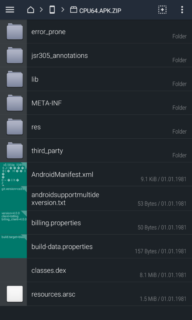This screenshot has width=192, height=320.
Task: Expand the first breadcrumb chevron after home
Action: tap(41, 10)
